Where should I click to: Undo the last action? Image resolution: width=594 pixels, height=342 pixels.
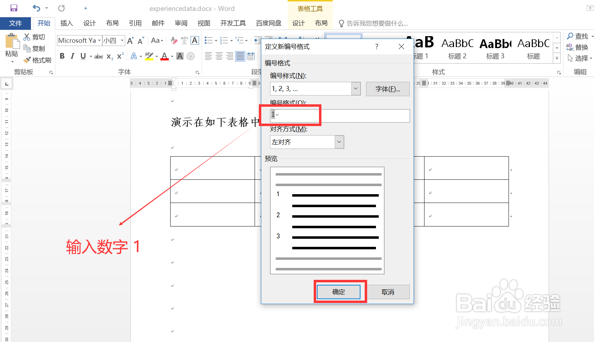pyautogui.click(x=36, y=8)
